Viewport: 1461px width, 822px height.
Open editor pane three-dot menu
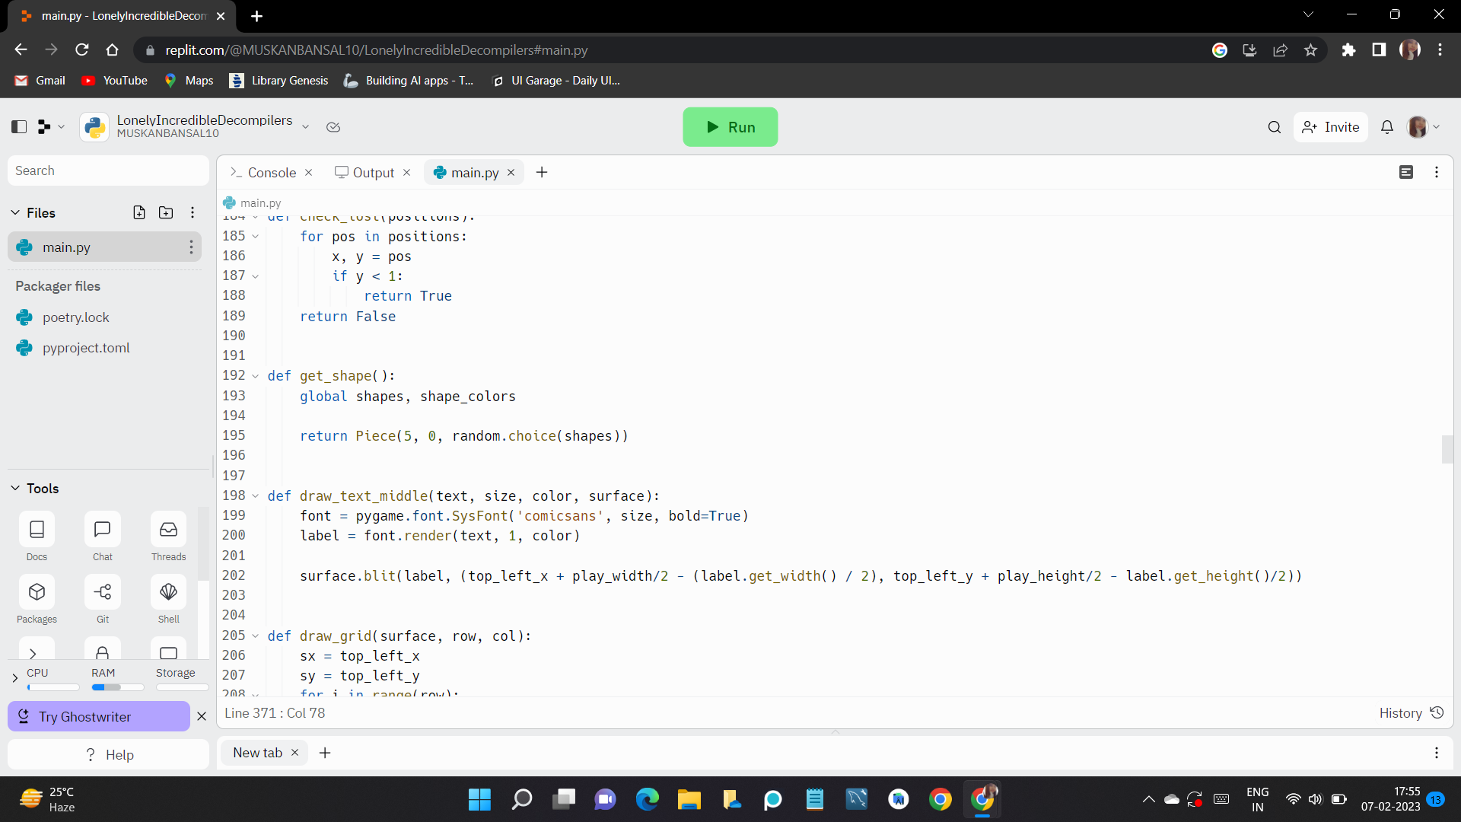click(x=1437, y=172)
